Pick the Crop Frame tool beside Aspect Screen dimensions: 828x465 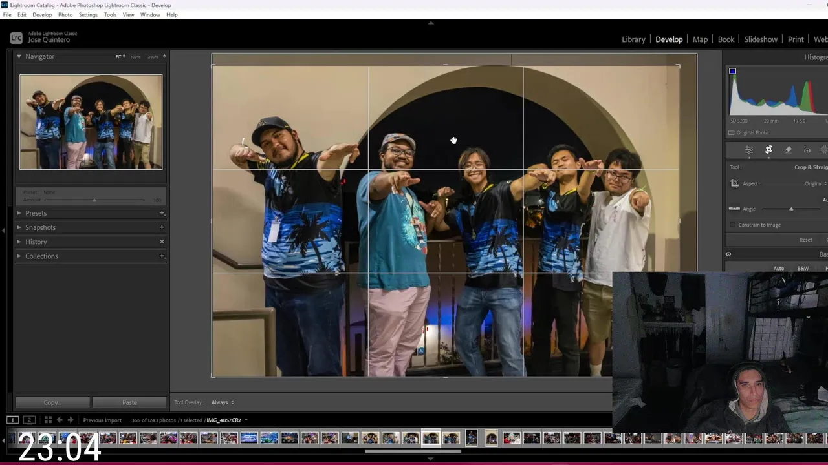[734, 183]
